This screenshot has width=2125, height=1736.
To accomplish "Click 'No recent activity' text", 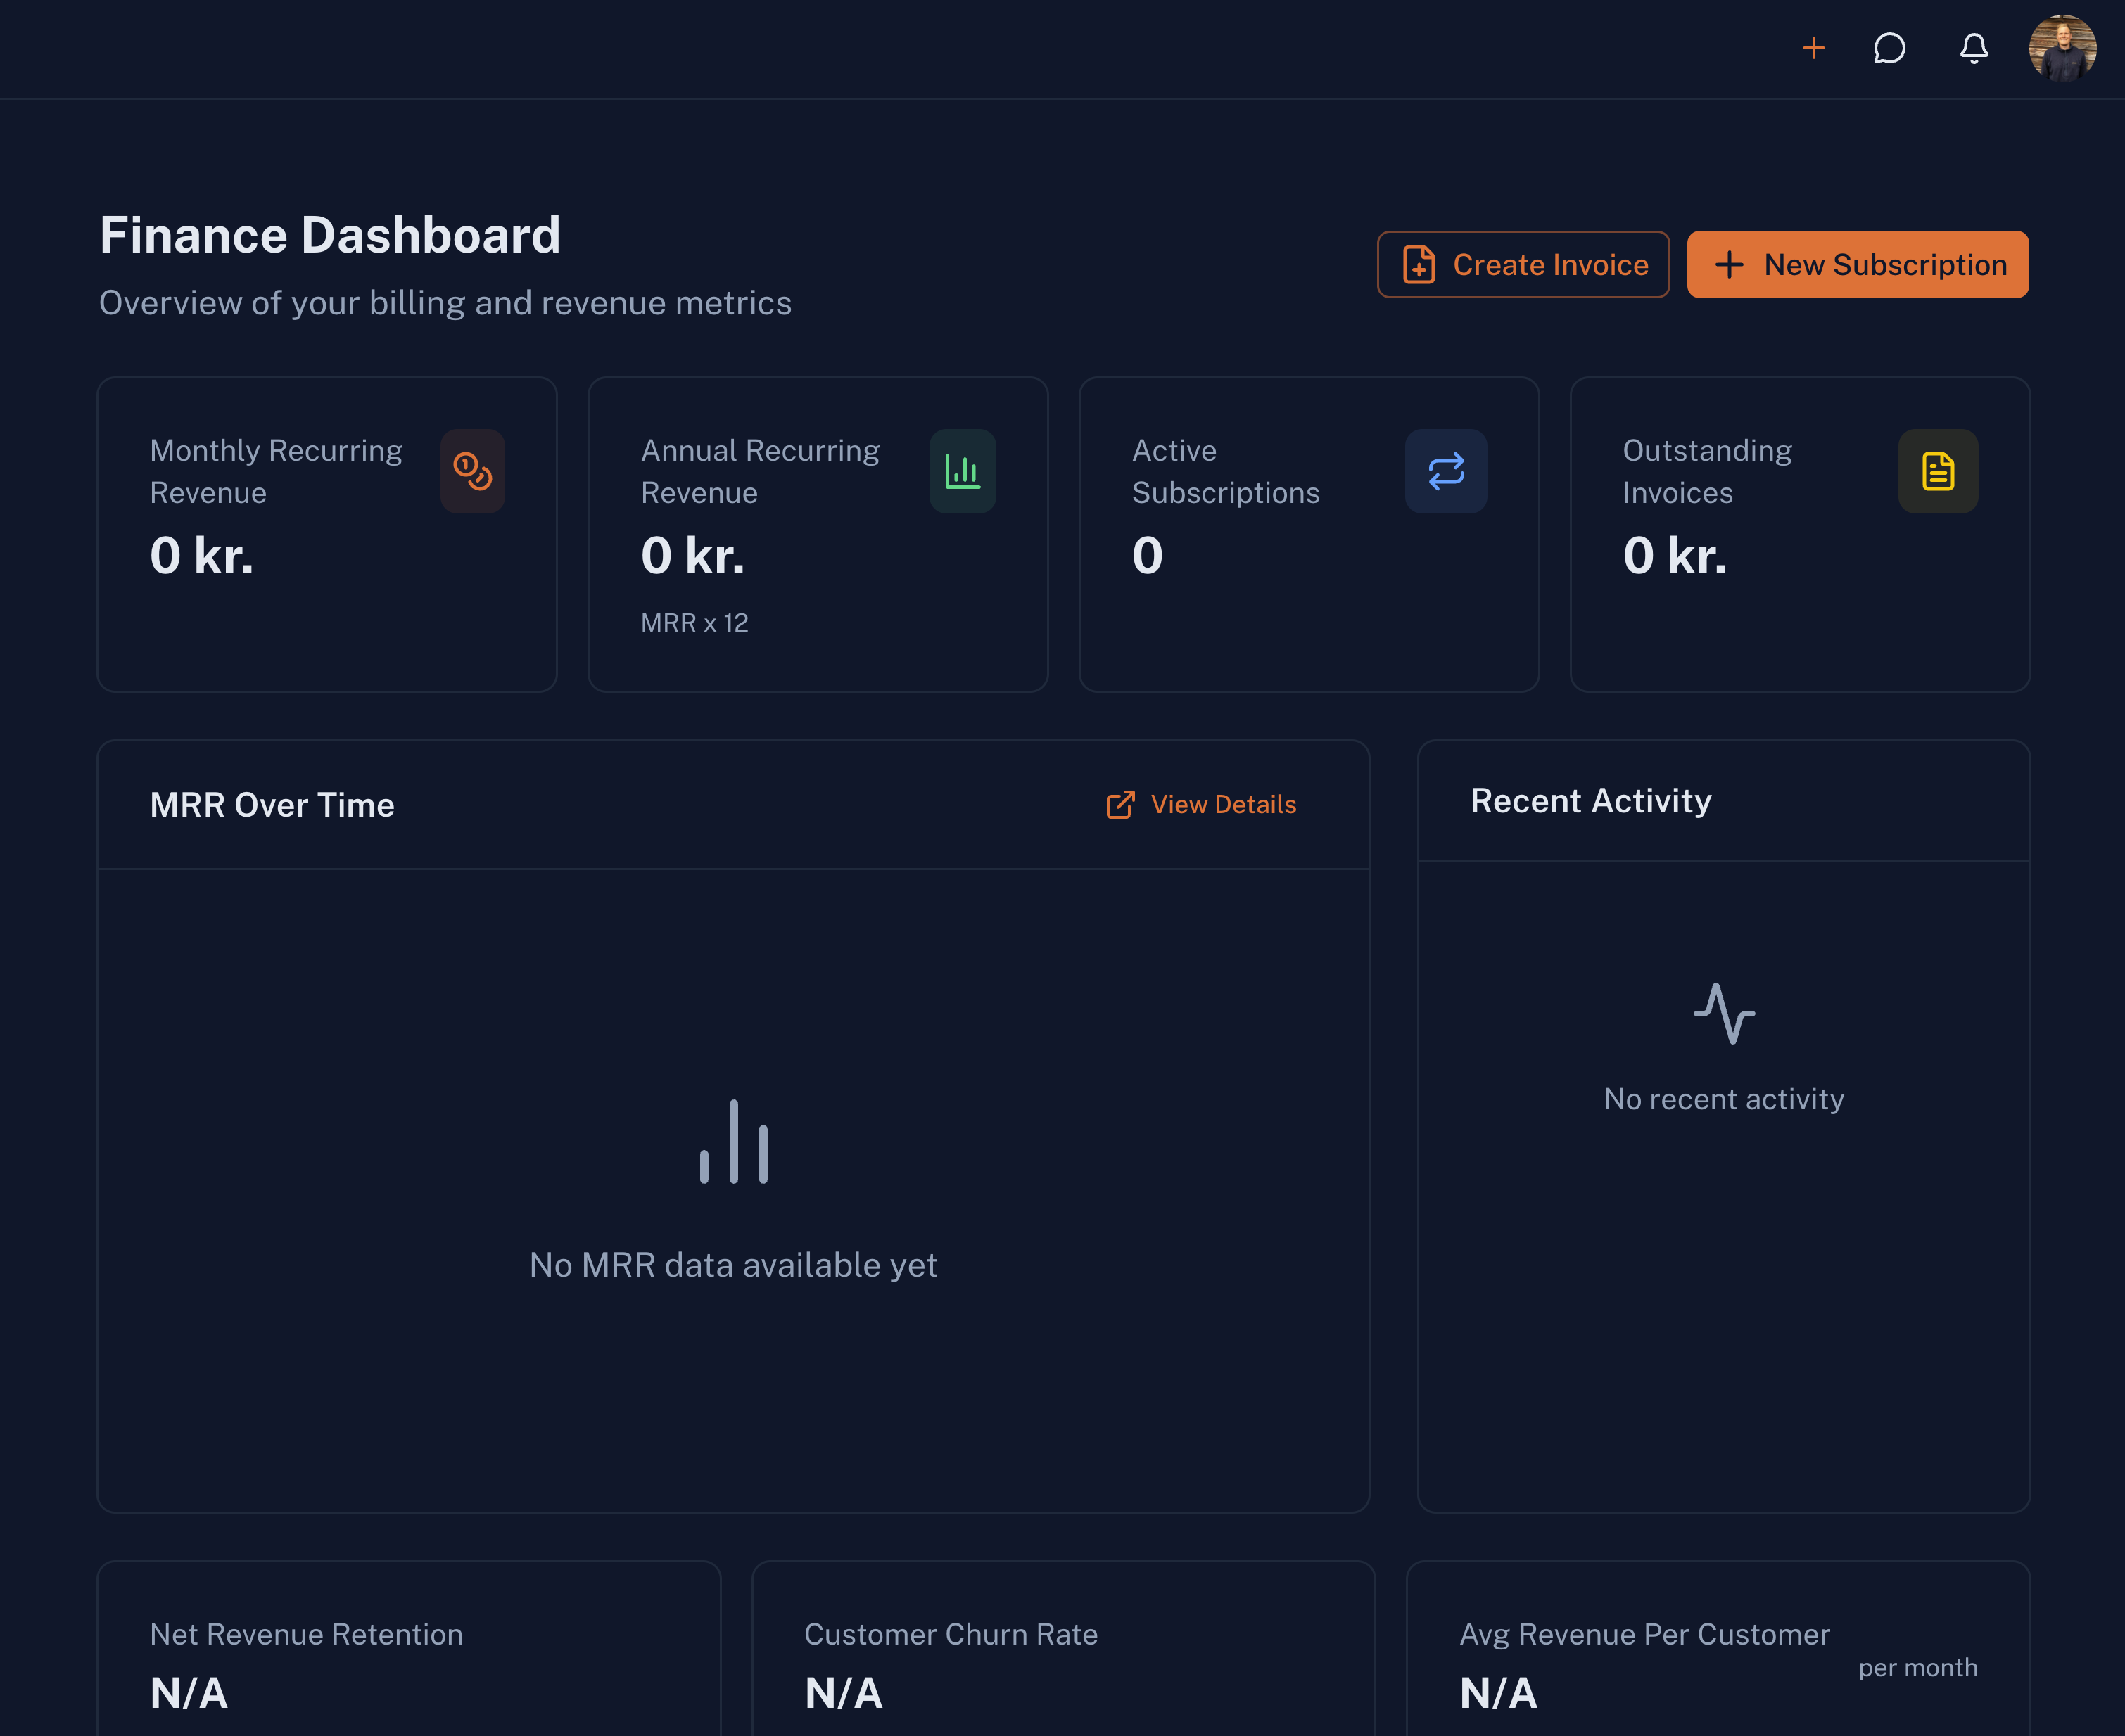I will point(1724,1099).
